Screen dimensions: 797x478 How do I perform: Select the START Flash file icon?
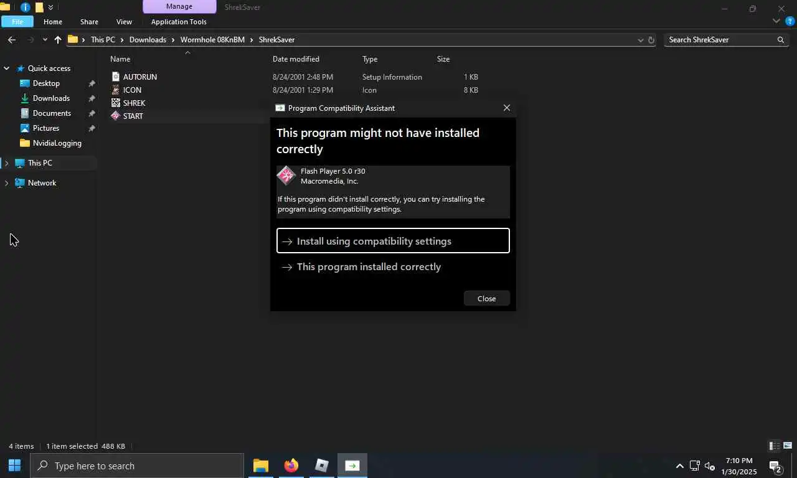115,116
